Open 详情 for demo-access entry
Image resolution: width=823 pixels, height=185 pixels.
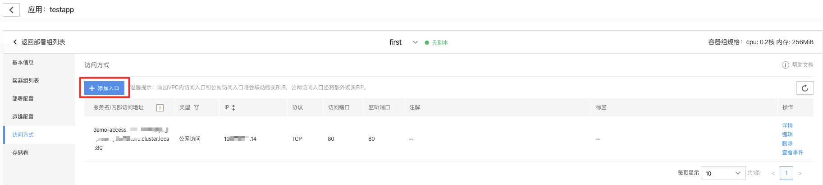click(787, 125)
